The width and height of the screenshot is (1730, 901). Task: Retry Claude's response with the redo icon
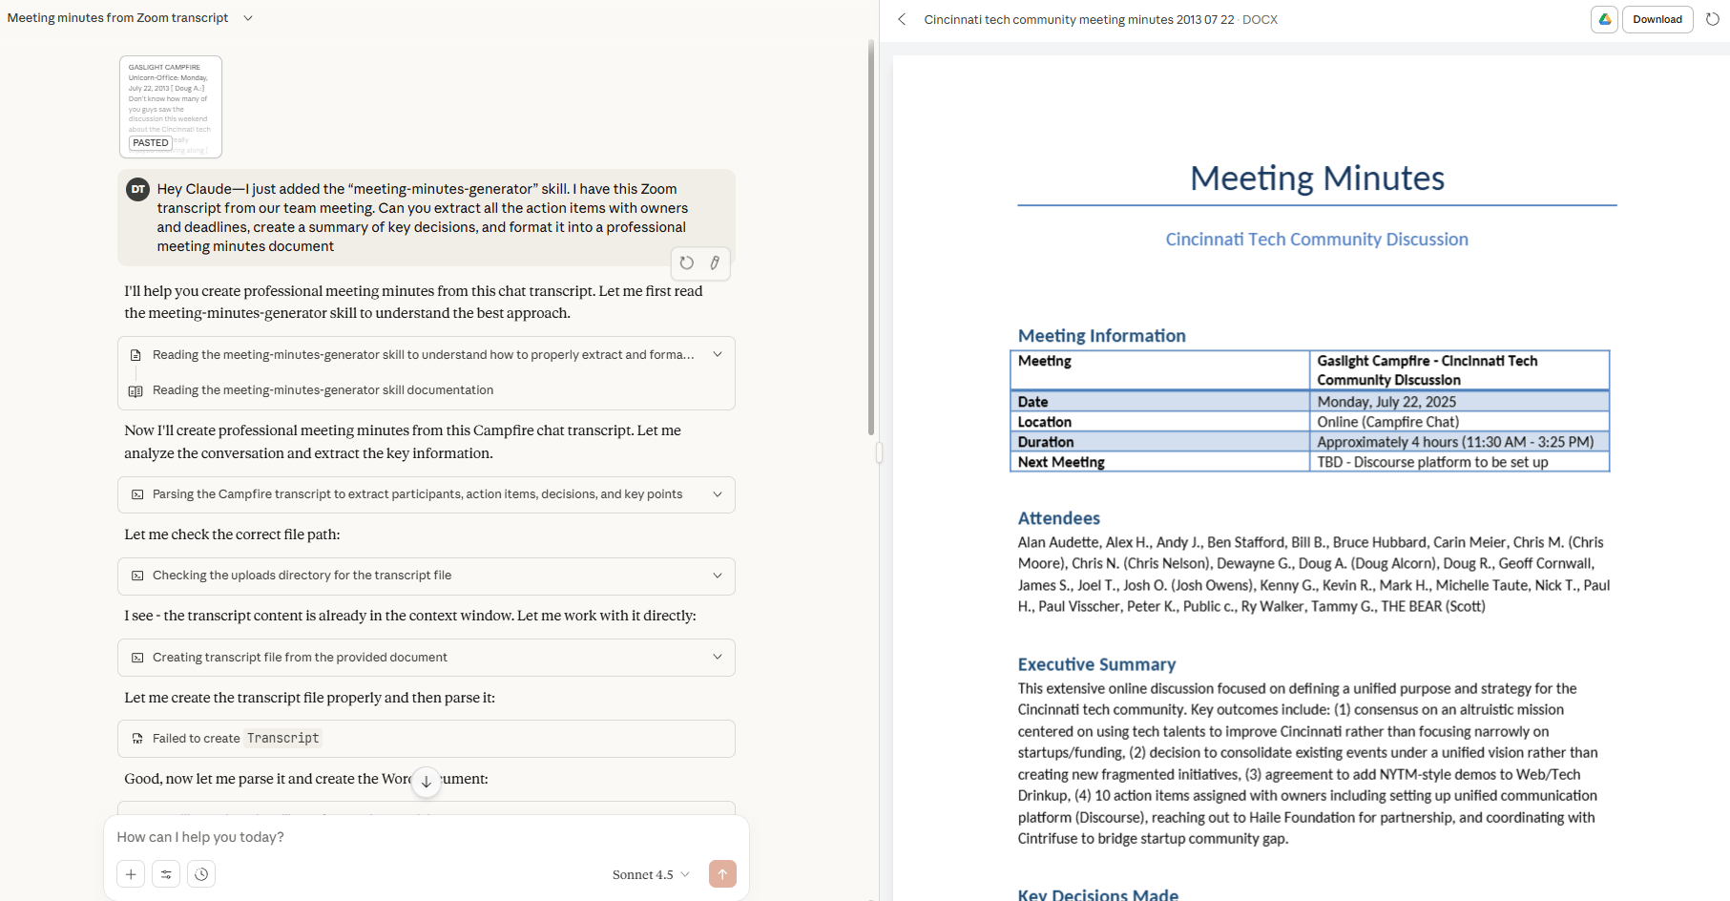tap(685, 262)
